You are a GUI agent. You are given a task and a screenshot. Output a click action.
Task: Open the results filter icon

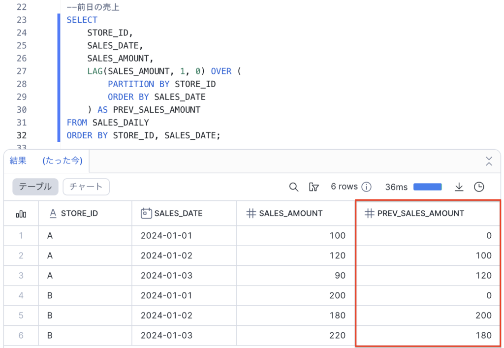click(314, 187)
